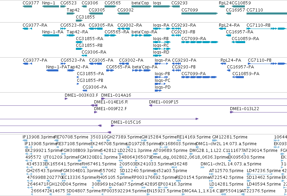The width and height of the screenshot is (287, 196).
Task: Select the LD47236.5prime EST label
Action: tap(264, 171)
